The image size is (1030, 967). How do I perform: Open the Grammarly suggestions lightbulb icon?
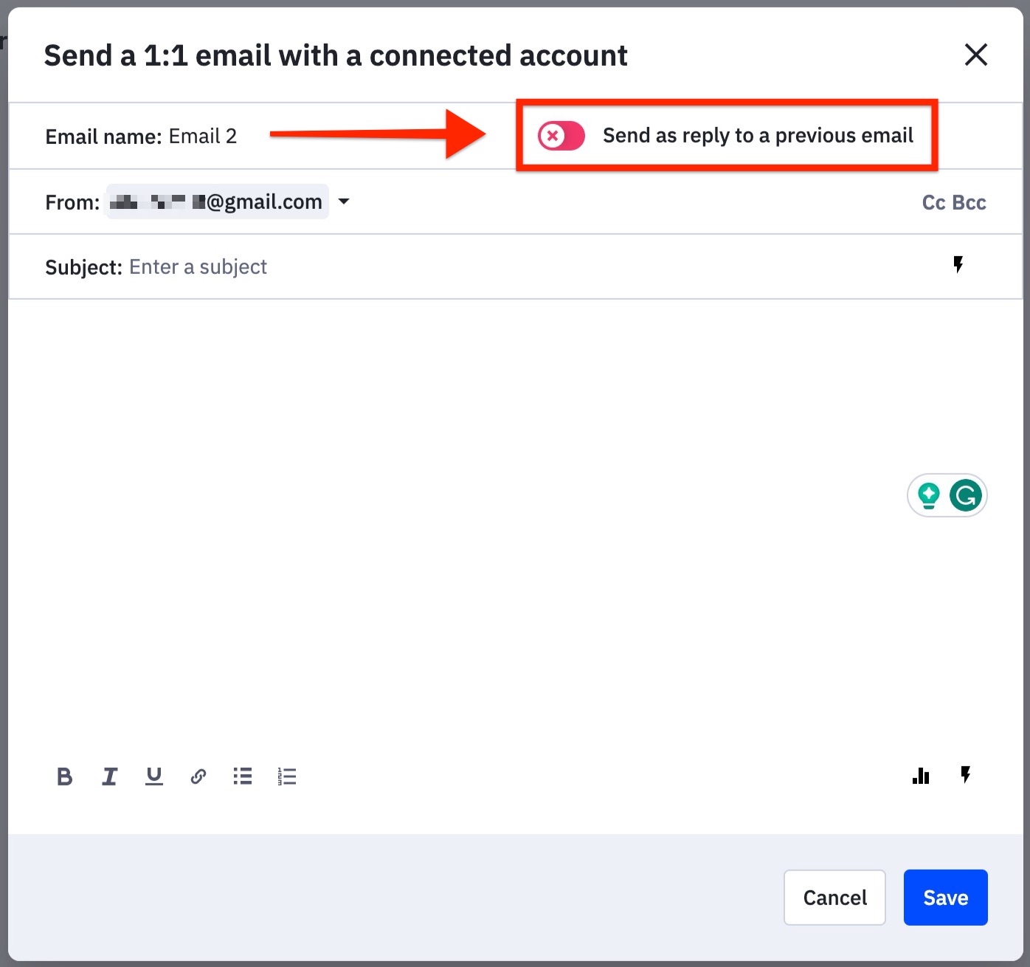pyautogui.click(x=928, y=495)
